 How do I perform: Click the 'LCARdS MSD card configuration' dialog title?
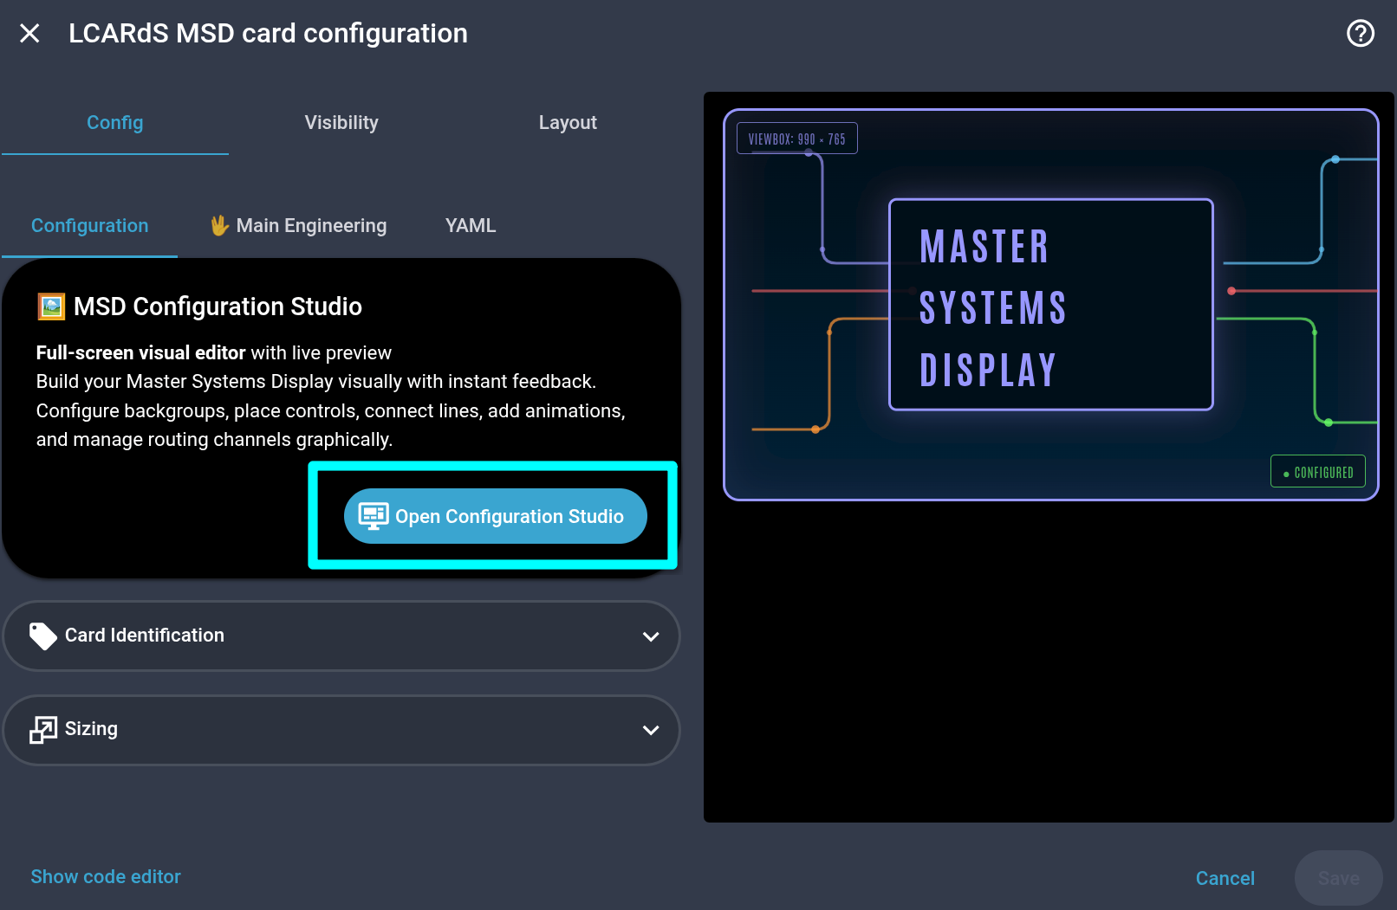pos(268,34)
